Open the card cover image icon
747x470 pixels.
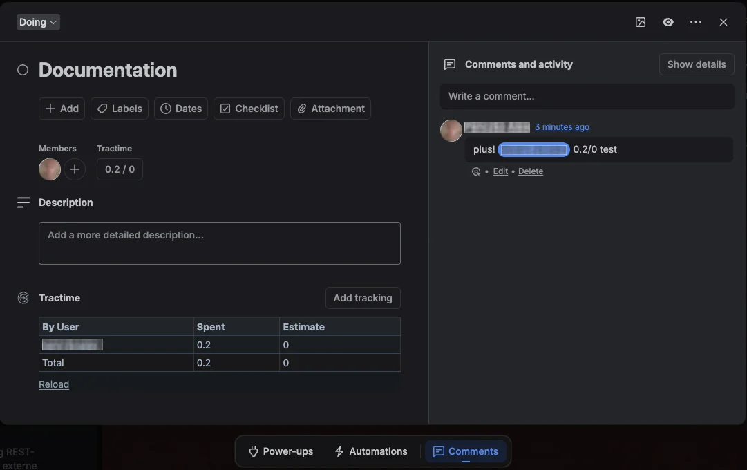pos(641,22)
